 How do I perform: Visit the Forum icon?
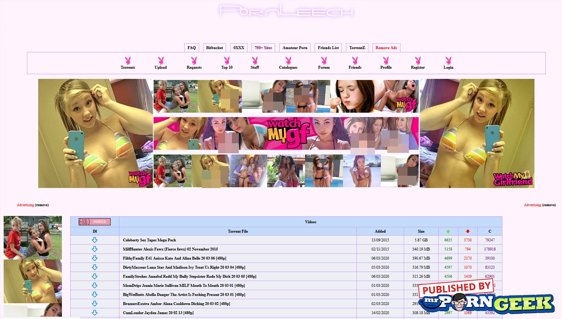(x=324, y=60)
